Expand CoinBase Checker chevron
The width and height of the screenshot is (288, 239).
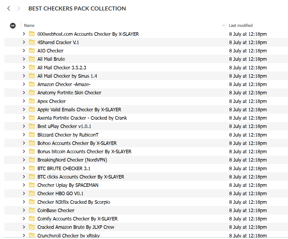pyautogui.click(x=24, y=210)
